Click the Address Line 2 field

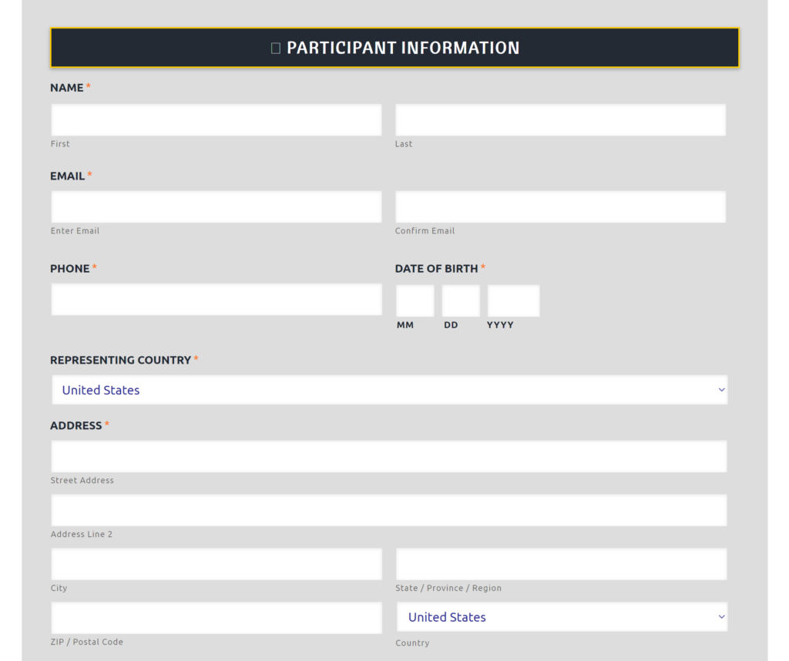click(x=389, y=510)
